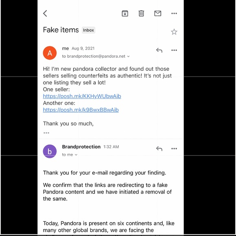This screenshot has height=236, width=236.
Task: Open the posh.mk/KKHyWUbwAib link
Action: click(x=82, y=96)
